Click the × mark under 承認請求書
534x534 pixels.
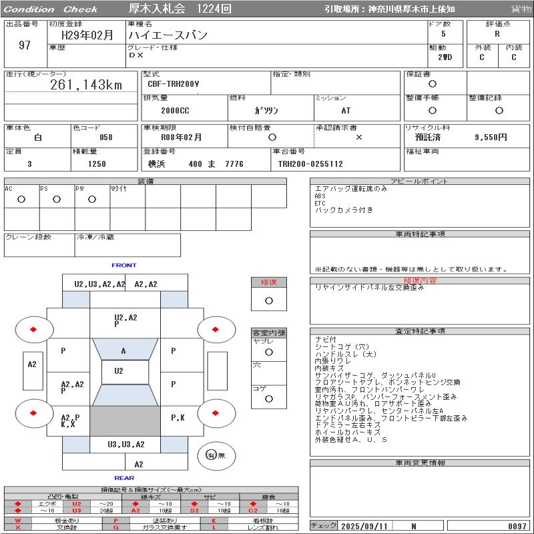coord(359,138)
